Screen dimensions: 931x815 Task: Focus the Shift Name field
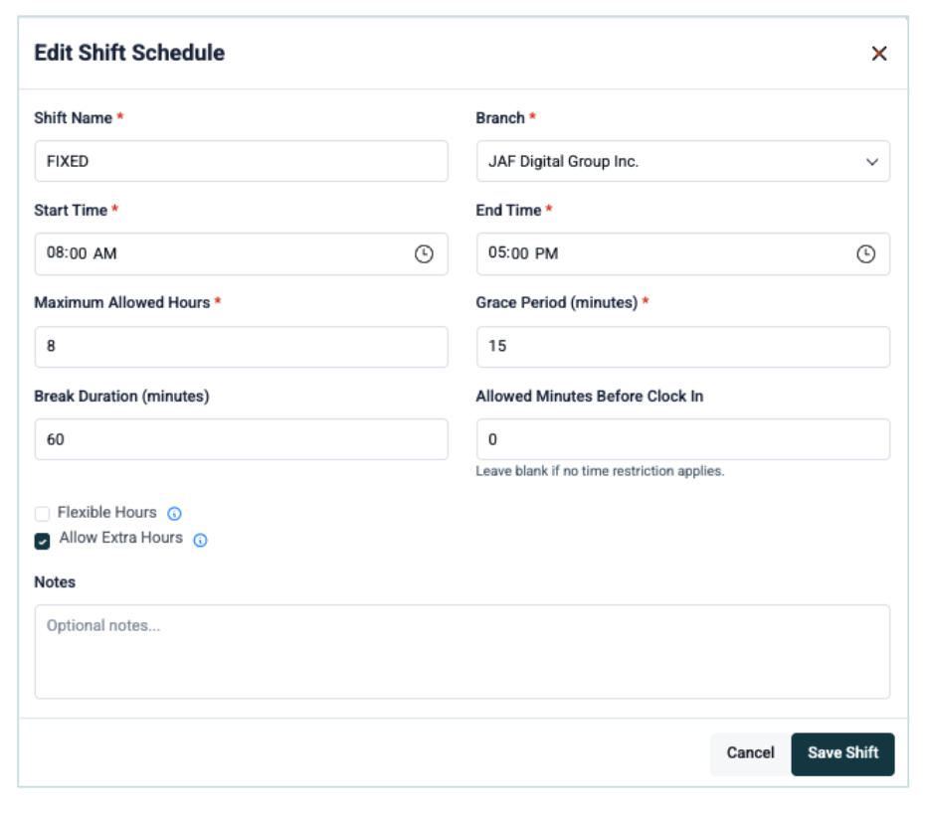241,161
